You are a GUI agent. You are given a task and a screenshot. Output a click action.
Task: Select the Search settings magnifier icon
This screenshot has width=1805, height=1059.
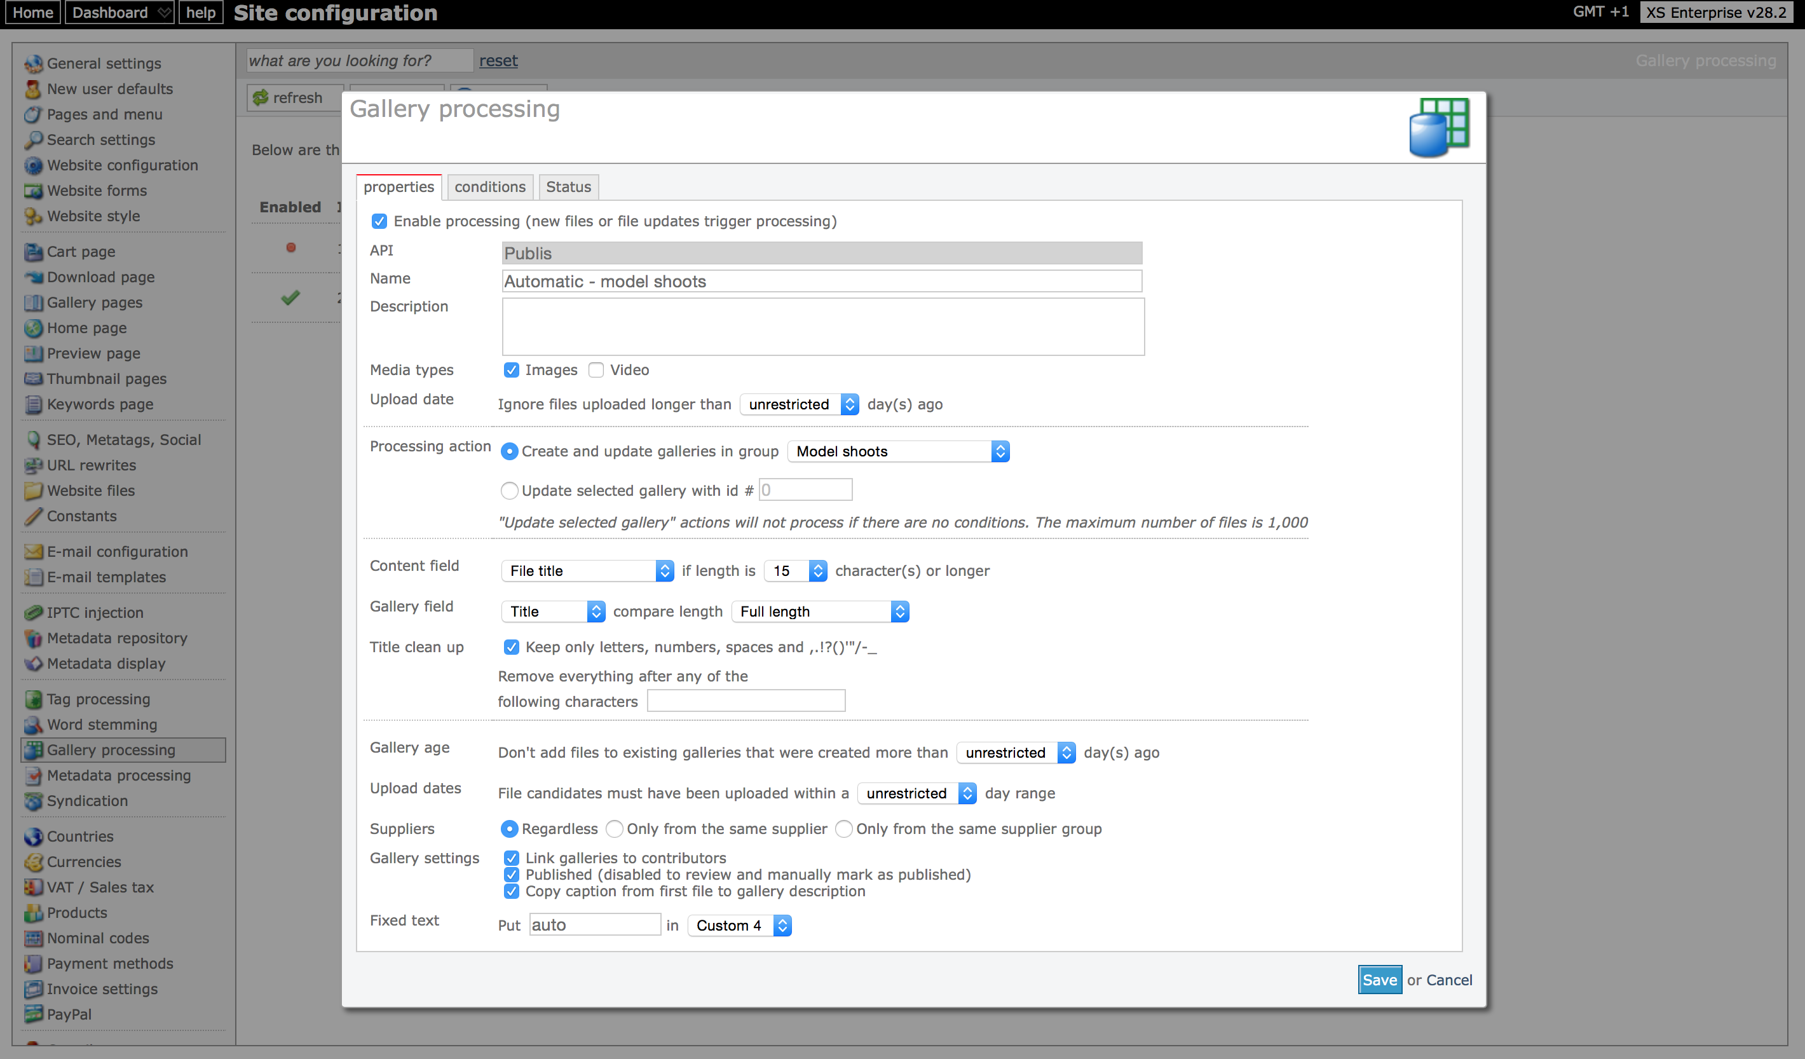tap(33, 140)
